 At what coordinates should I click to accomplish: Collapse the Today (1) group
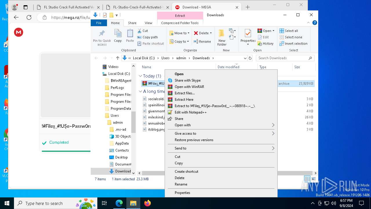click(x=140, y=76)
